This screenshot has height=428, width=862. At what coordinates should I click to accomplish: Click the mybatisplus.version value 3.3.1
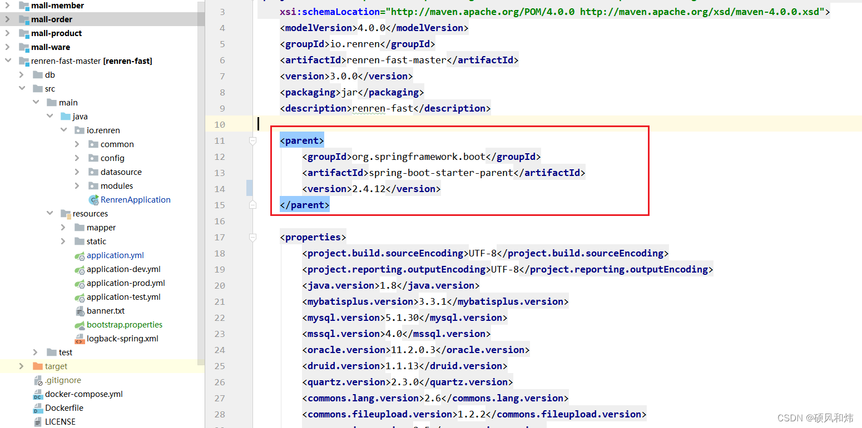coord(433,301)
